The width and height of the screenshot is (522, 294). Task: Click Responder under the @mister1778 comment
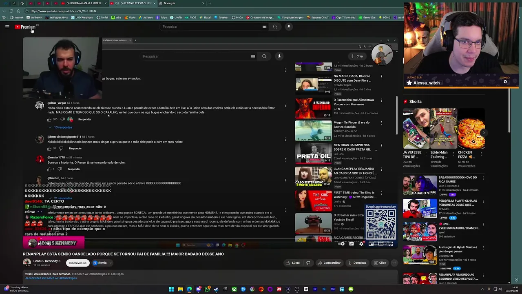(73, 169)
